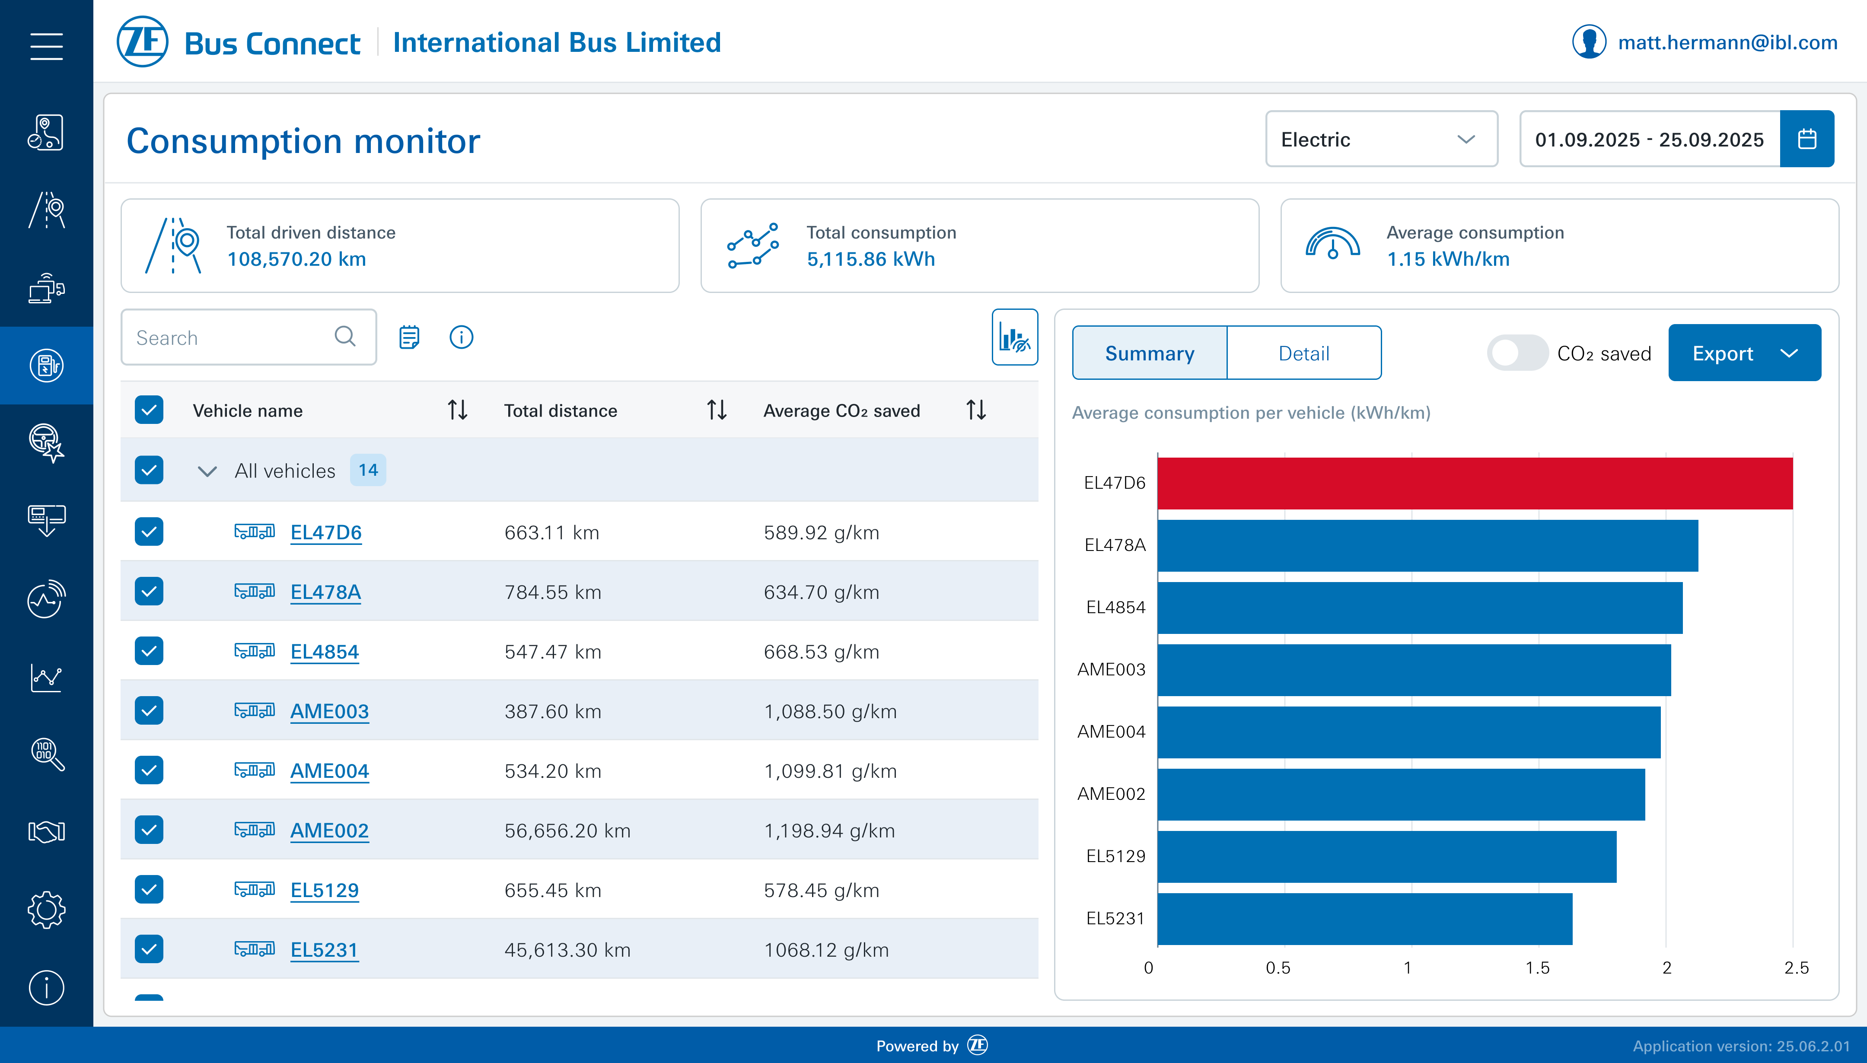
Task: Switch to the Detail tab
Action: [1303, 353]
